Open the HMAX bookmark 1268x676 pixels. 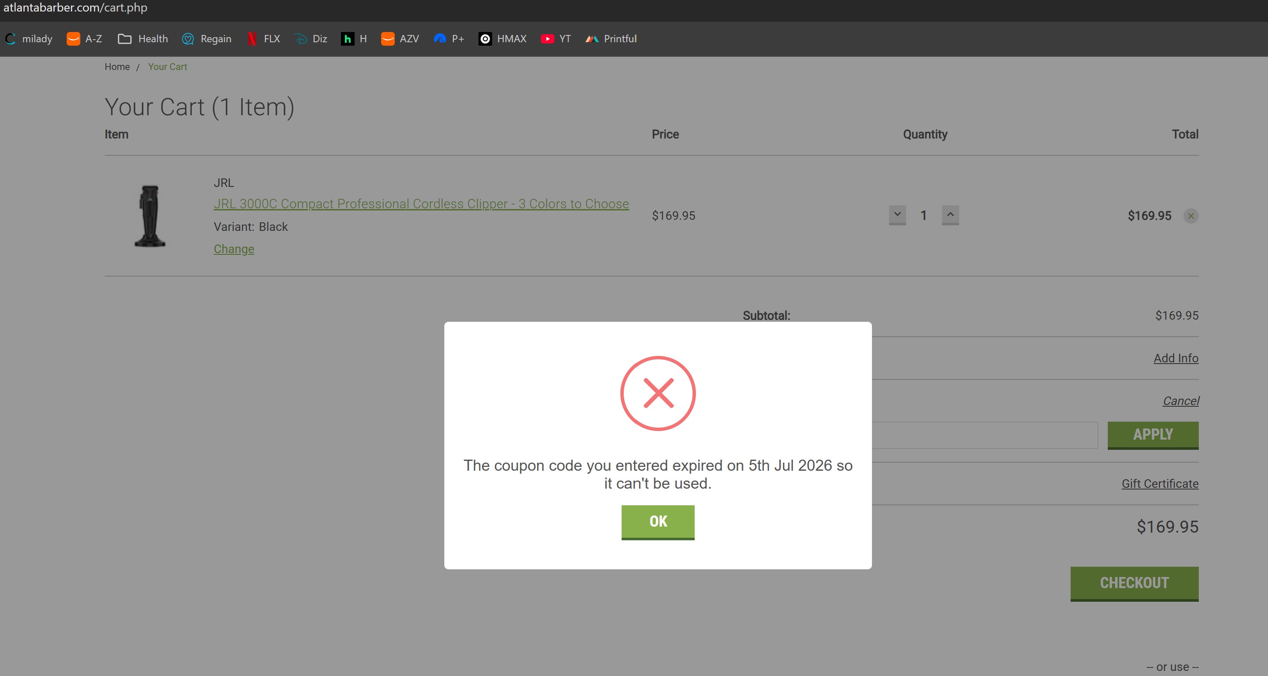click(x=502, y=39)
